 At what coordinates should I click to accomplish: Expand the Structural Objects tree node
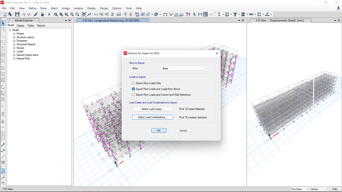pyautogui.click(x=14, y=44)
